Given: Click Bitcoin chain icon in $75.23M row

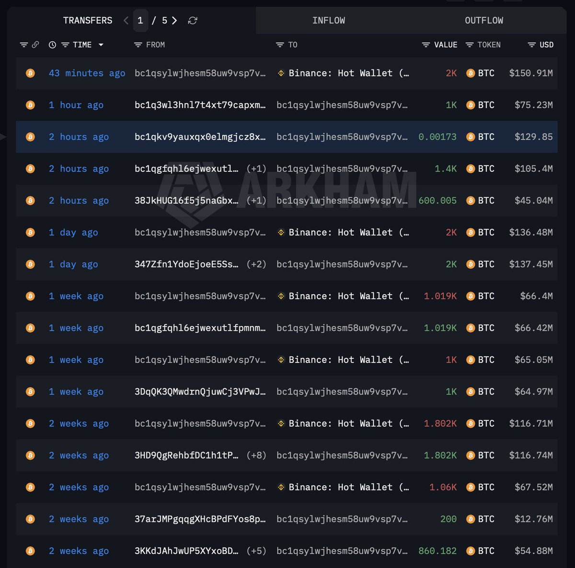Looking at the screenshot, I should tap(30, 105).
